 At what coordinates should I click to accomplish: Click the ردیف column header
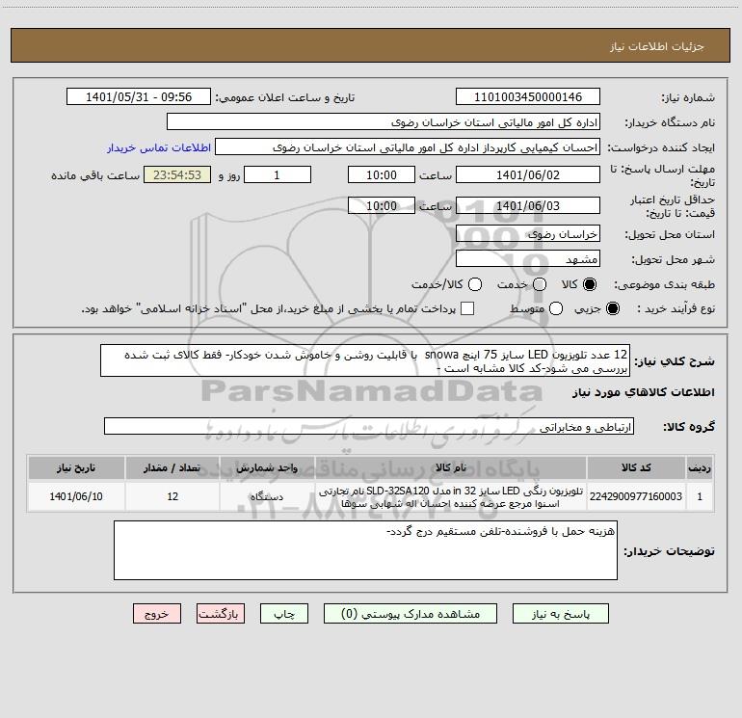click(700, 467)
